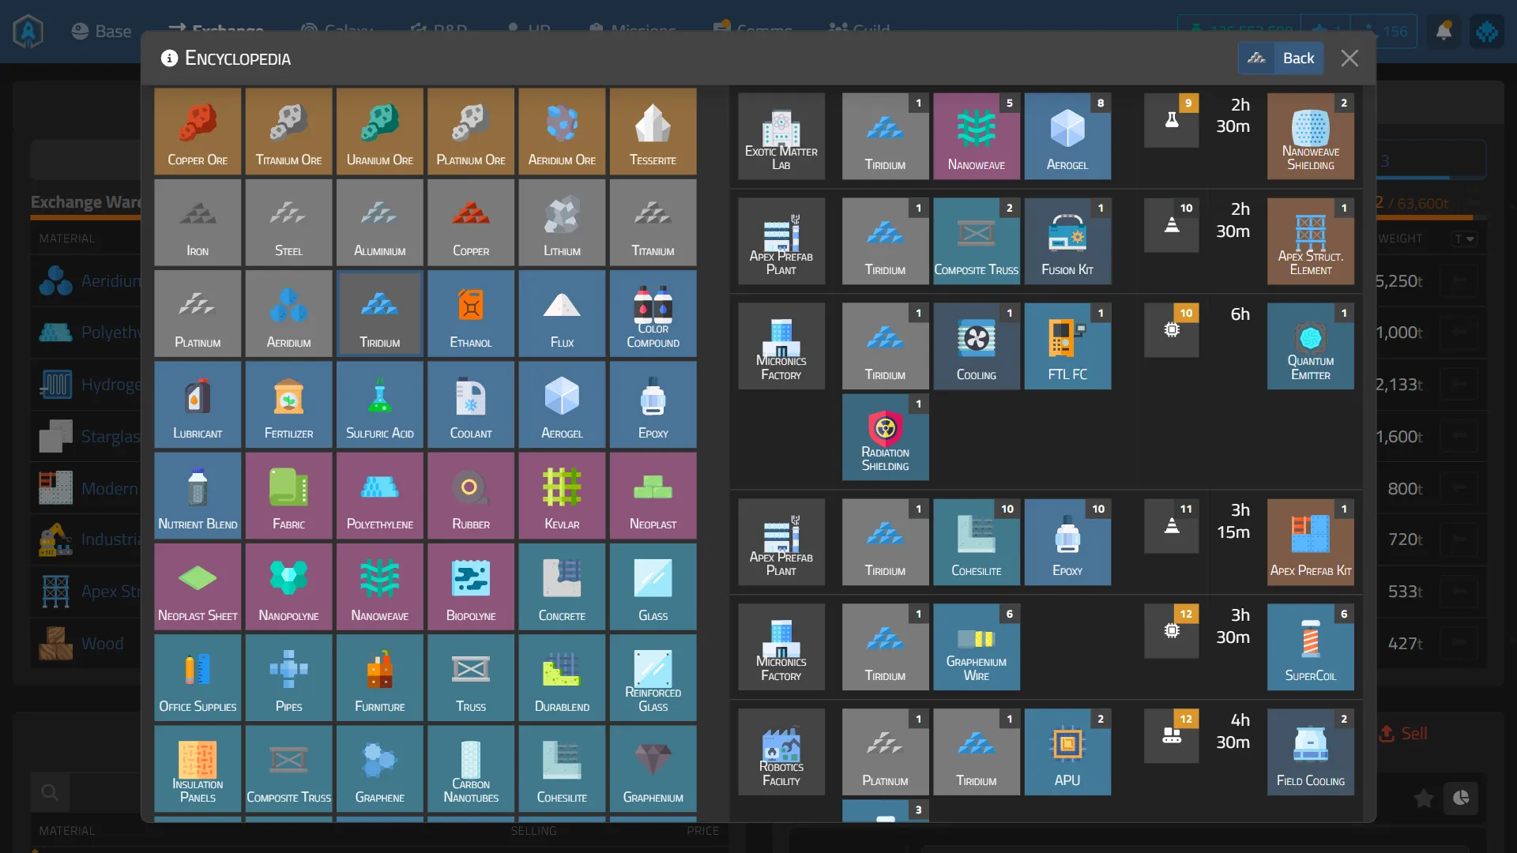The width and height of the screenshot is (1517, 853).
Task: Select the Quantum Emitter output item
Action: [1310, 346]
